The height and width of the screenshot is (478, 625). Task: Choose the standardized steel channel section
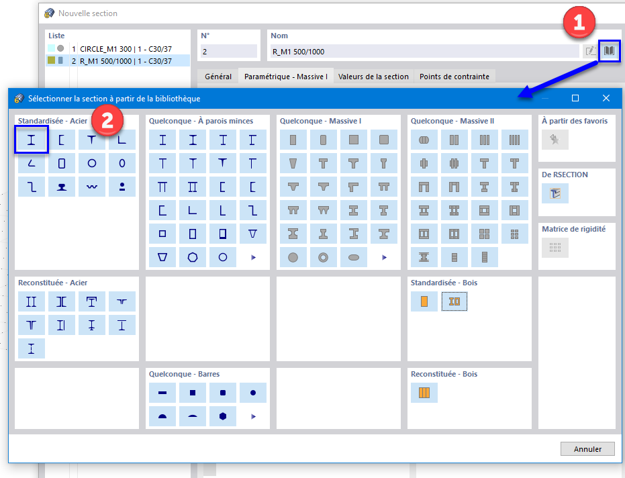click(62, 140)
